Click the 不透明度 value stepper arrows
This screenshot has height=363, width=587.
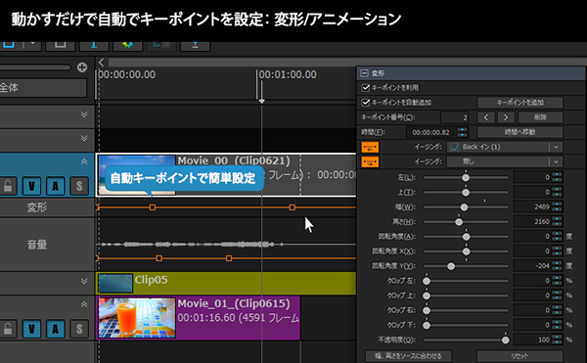(x=558, y=340)
